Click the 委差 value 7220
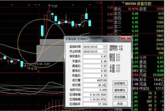 [160, 9]
